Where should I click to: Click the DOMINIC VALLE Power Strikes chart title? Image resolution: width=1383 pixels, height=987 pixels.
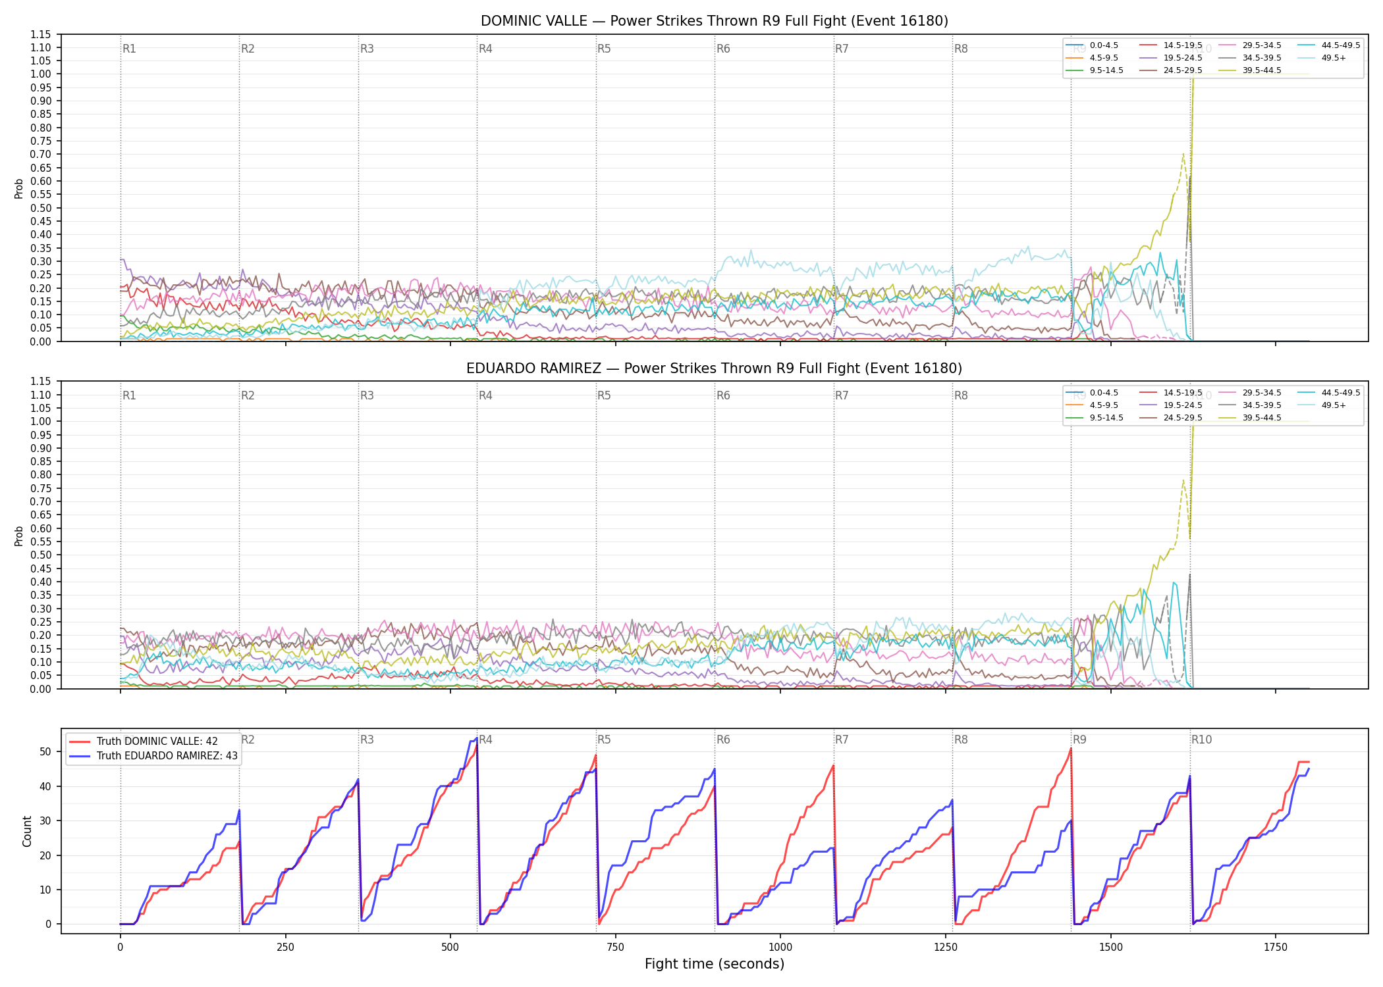(715, 21)
